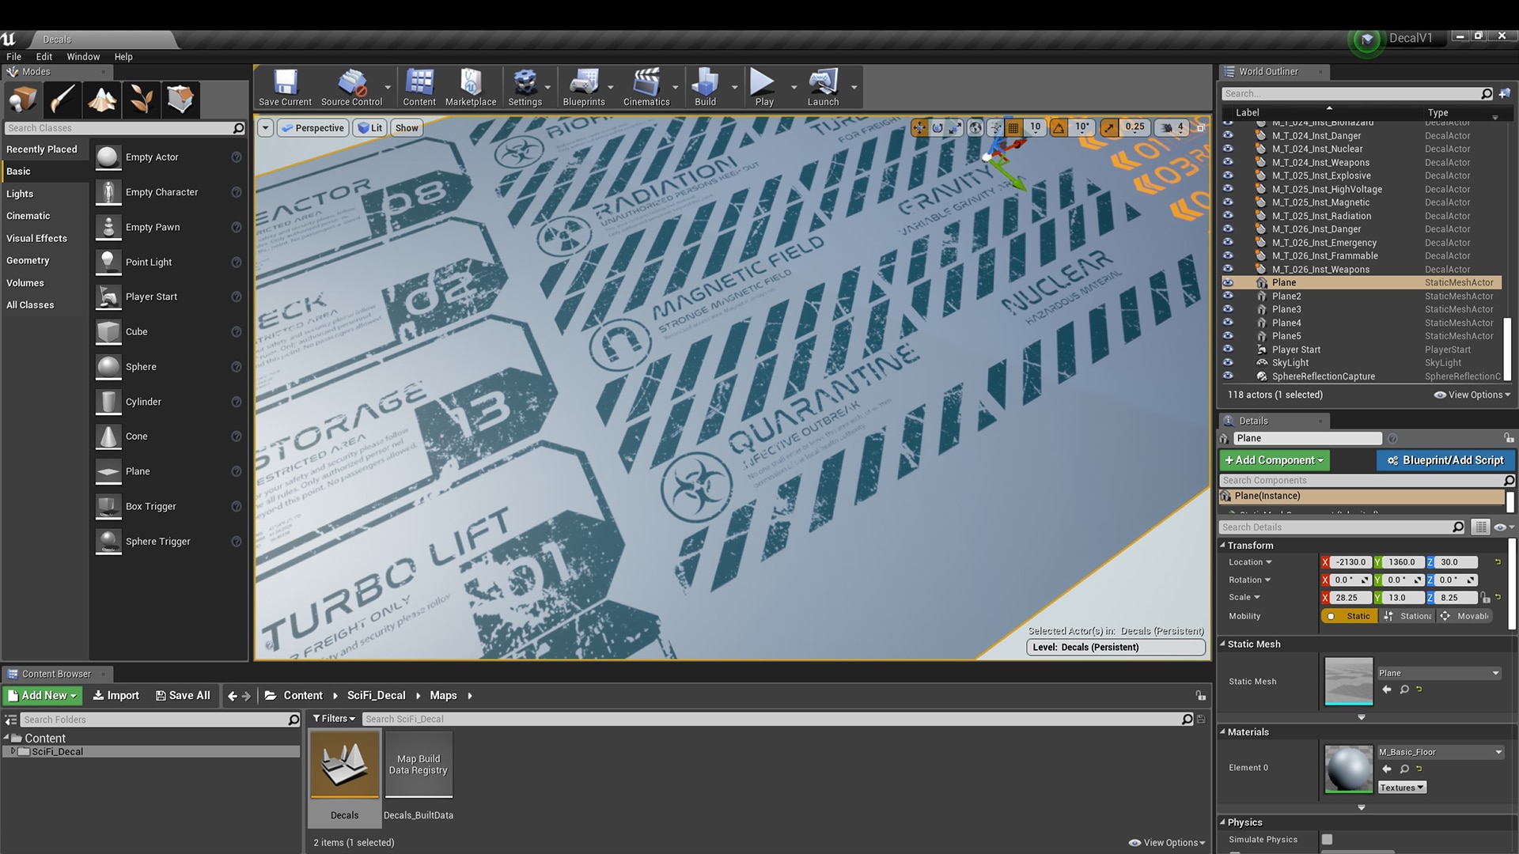
Task: Select the Landscape mode icon
Action: coord(102,99)
